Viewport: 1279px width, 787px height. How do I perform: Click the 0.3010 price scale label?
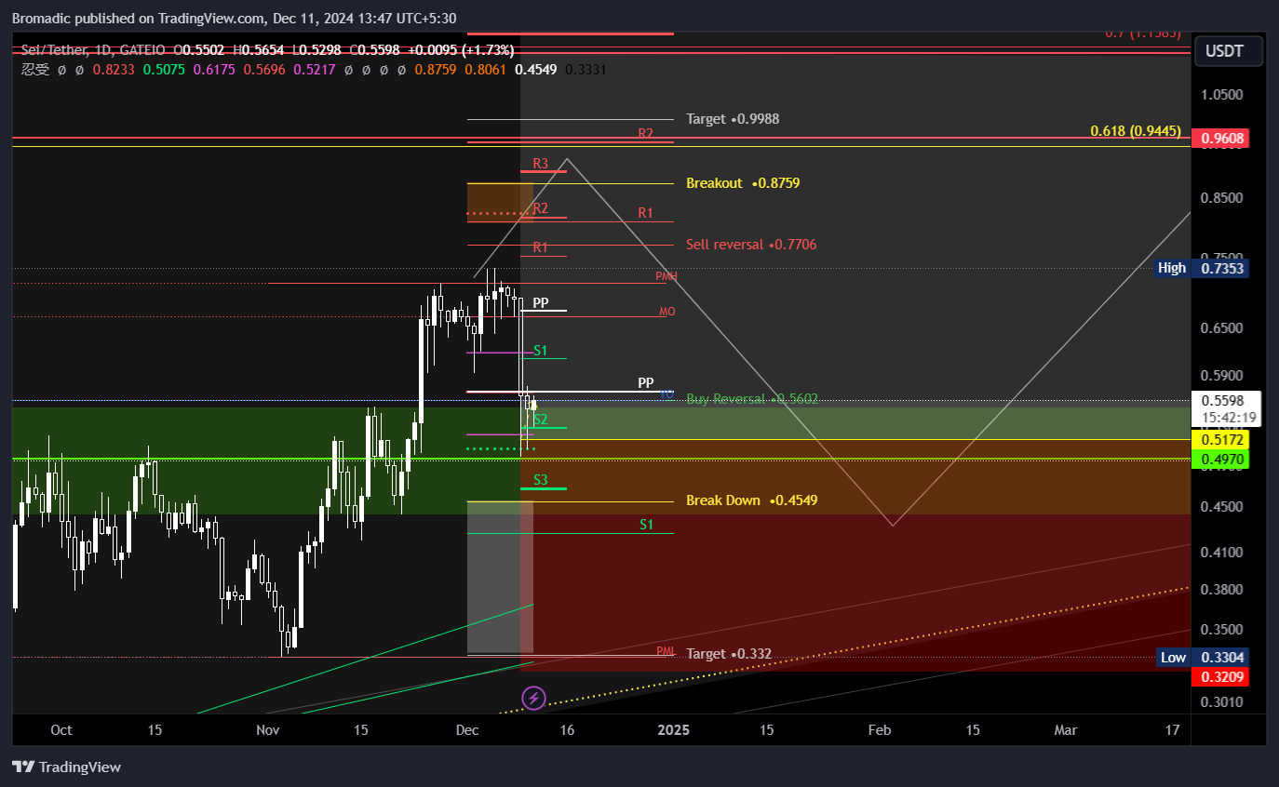[x=1221, y=701]
